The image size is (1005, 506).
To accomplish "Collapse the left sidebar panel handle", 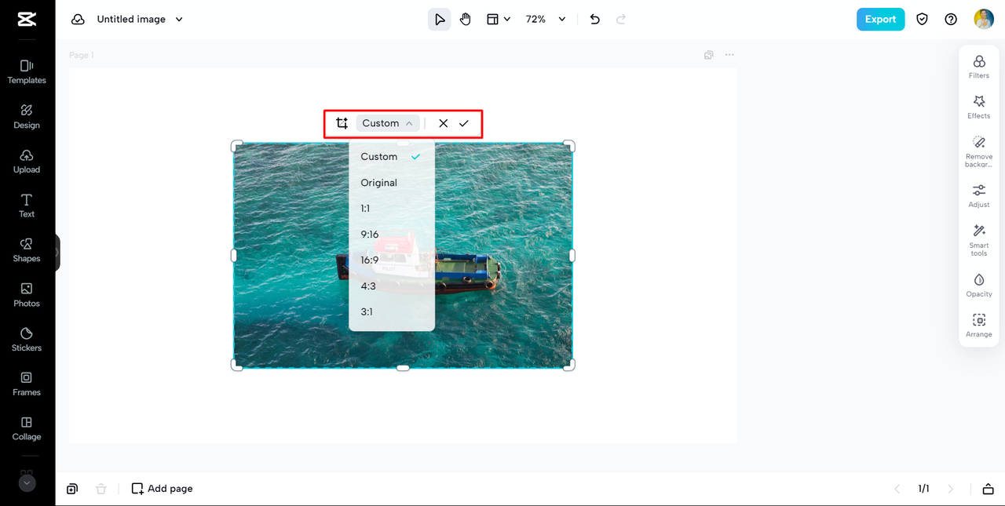I will pos(57,253).
